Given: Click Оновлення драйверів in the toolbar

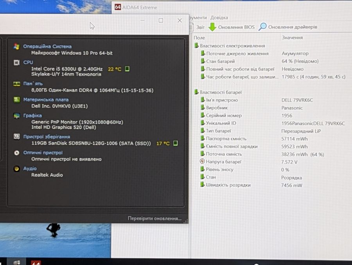Looking at the screenshot, I should point(288,27).
